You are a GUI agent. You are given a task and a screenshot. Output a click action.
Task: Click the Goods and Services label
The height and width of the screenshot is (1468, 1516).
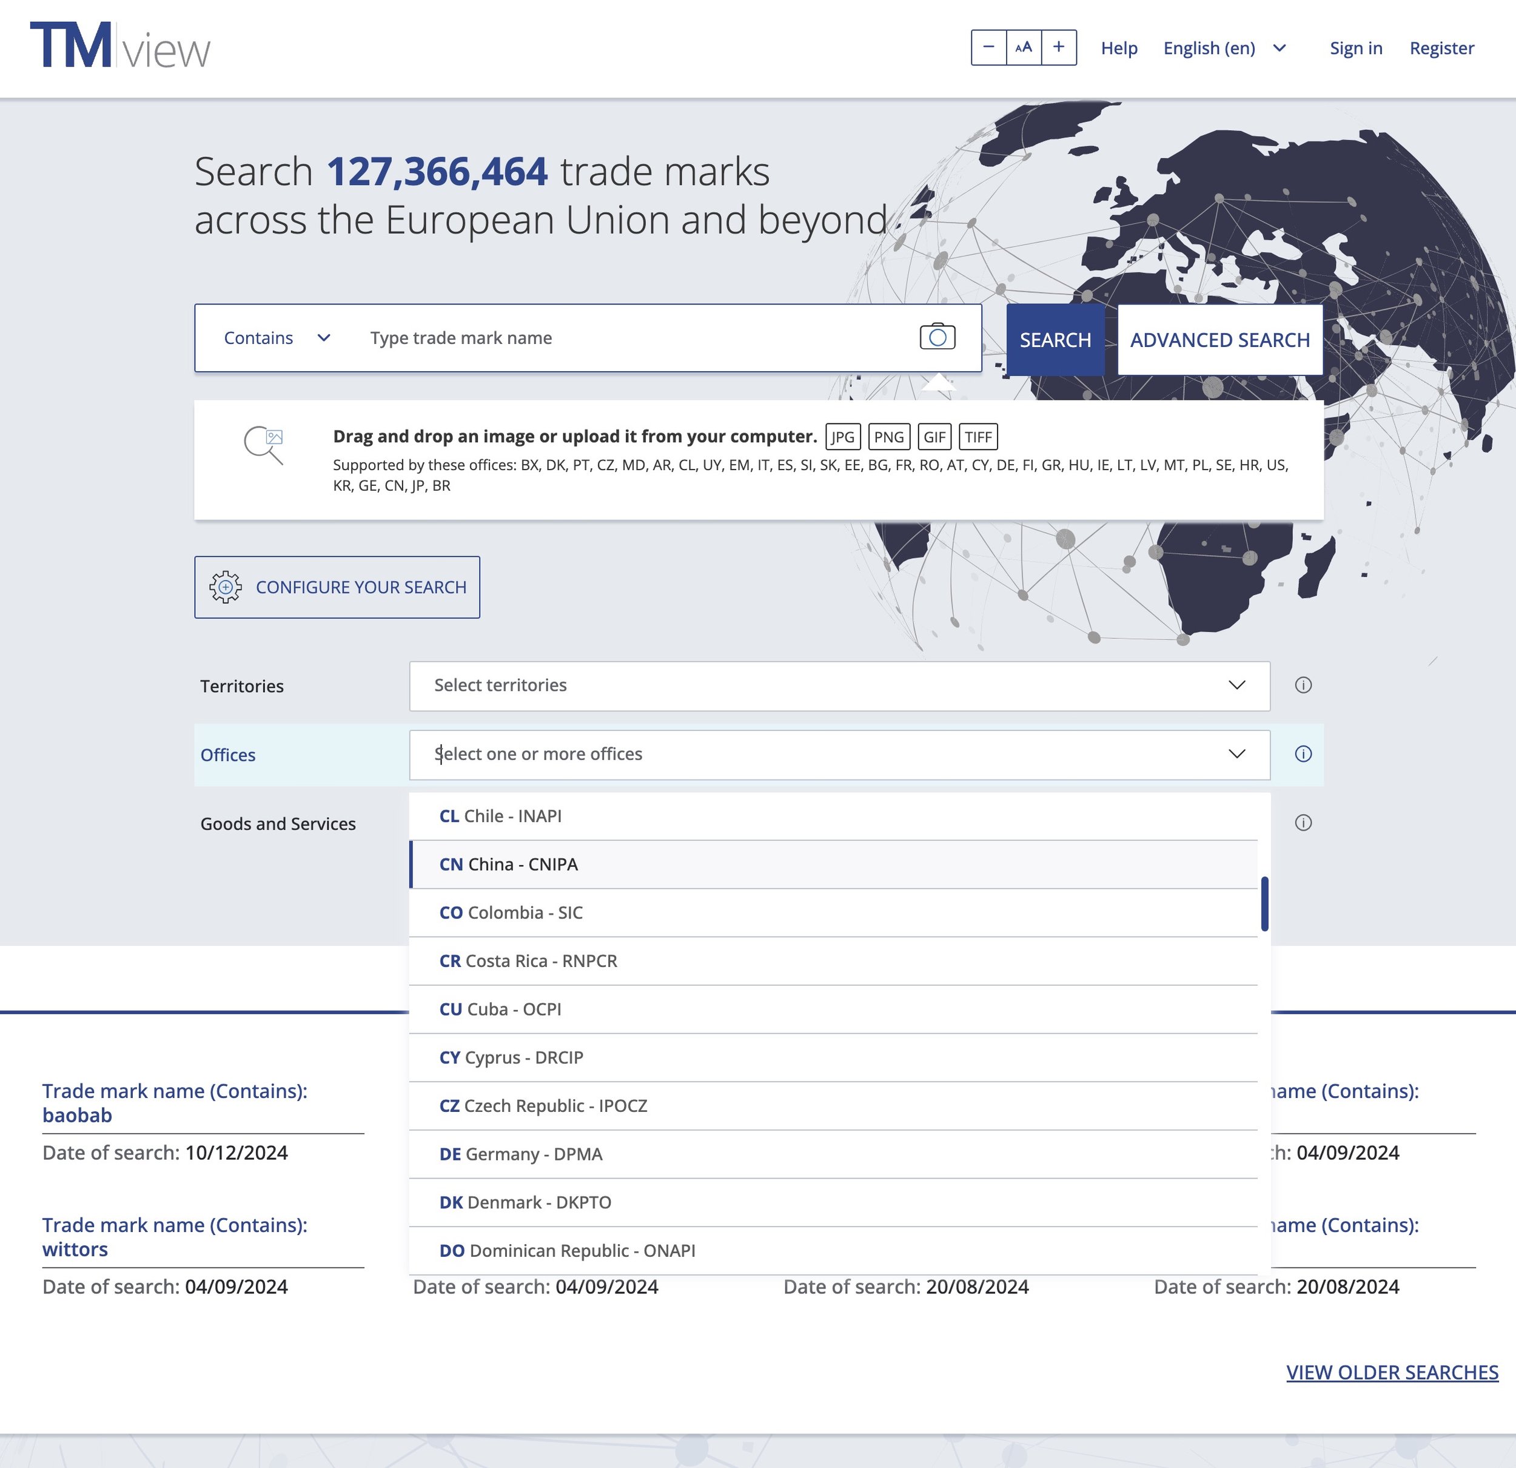tap(278, 824)
